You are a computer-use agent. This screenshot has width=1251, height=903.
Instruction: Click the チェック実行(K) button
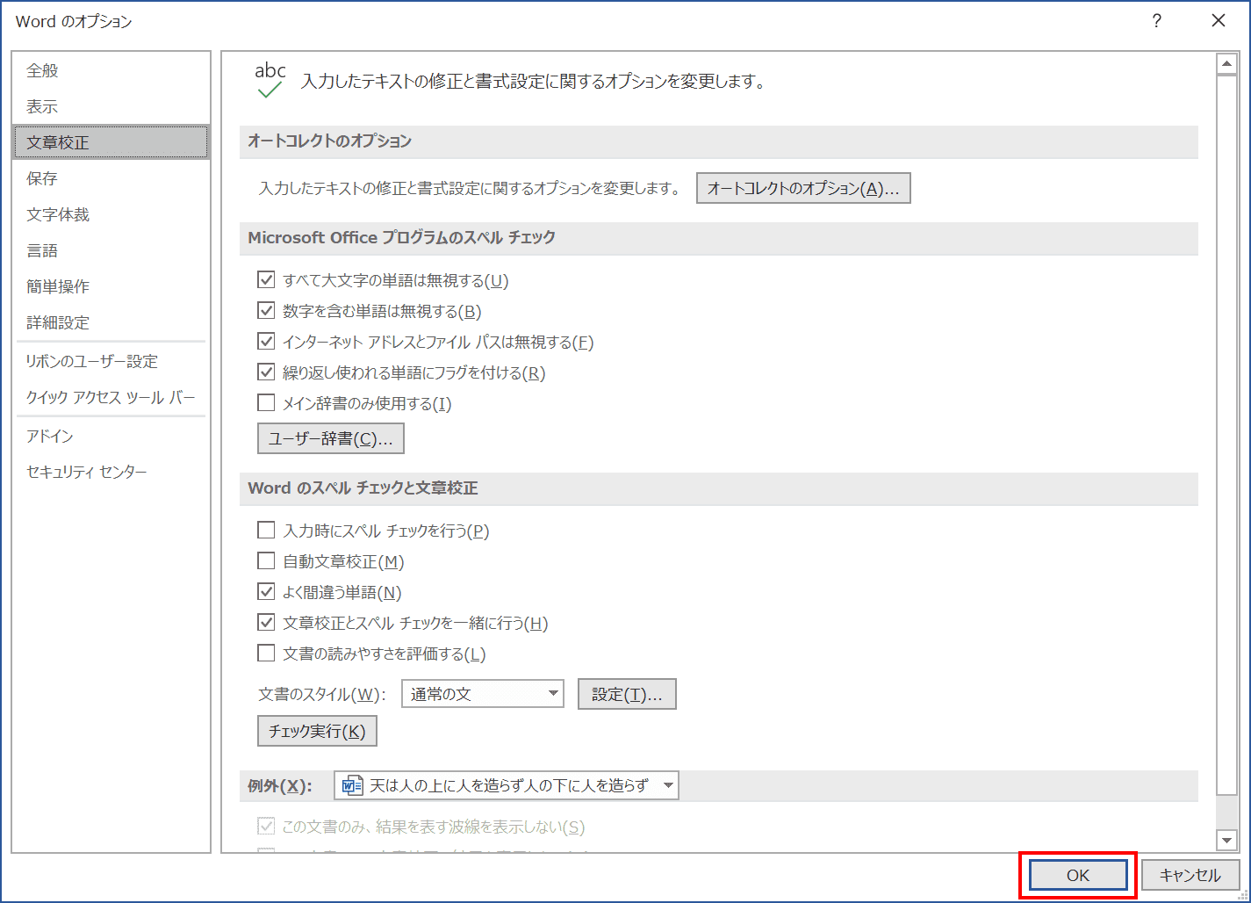coord(317,731)
